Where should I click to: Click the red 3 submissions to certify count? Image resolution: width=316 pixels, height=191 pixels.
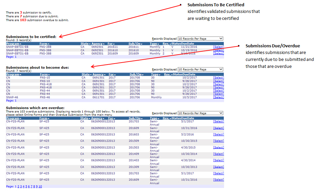[x=21, y=12]
